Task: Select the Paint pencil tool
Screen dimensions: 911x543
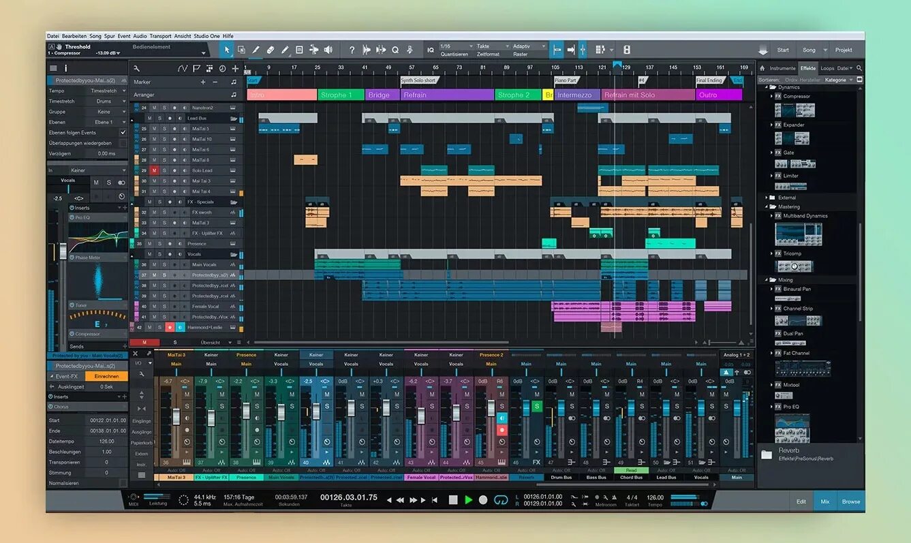Action: (285, 50)
